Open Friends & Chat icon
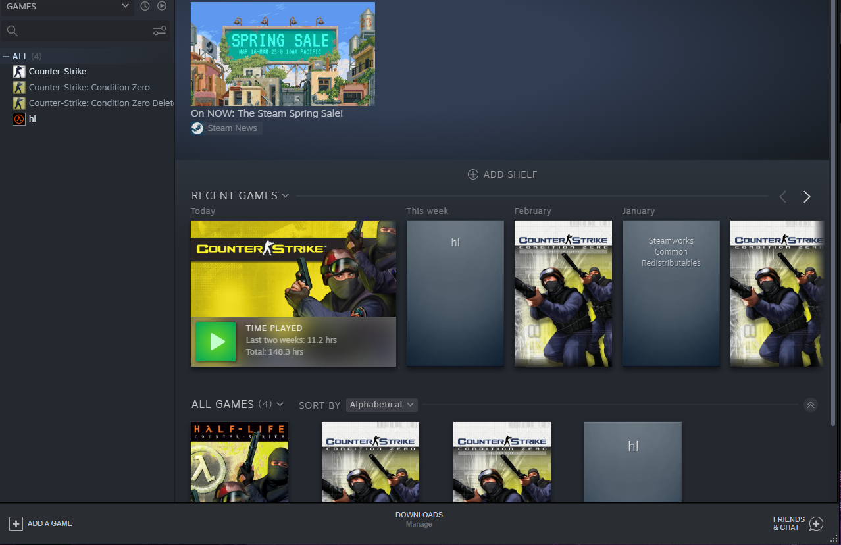Viewport: 841px width, 545px height. [x=816, y=523]
